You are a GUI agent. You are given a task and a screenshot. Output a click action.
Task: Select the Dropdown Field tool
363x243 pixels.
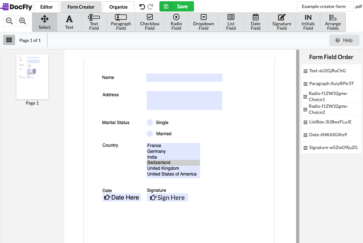pyautogui.click(x=203, y=22)
